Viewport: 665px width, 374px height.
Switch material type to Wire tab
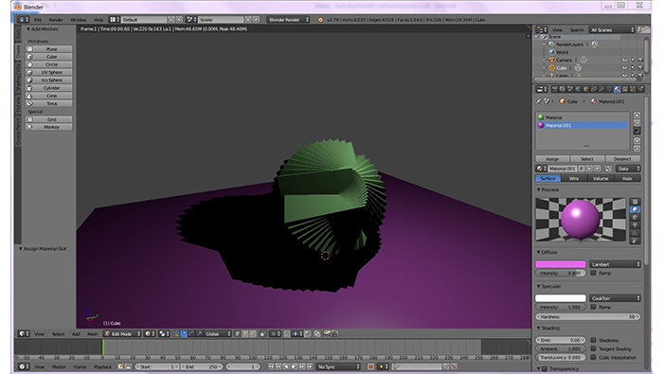coord(574,179)
